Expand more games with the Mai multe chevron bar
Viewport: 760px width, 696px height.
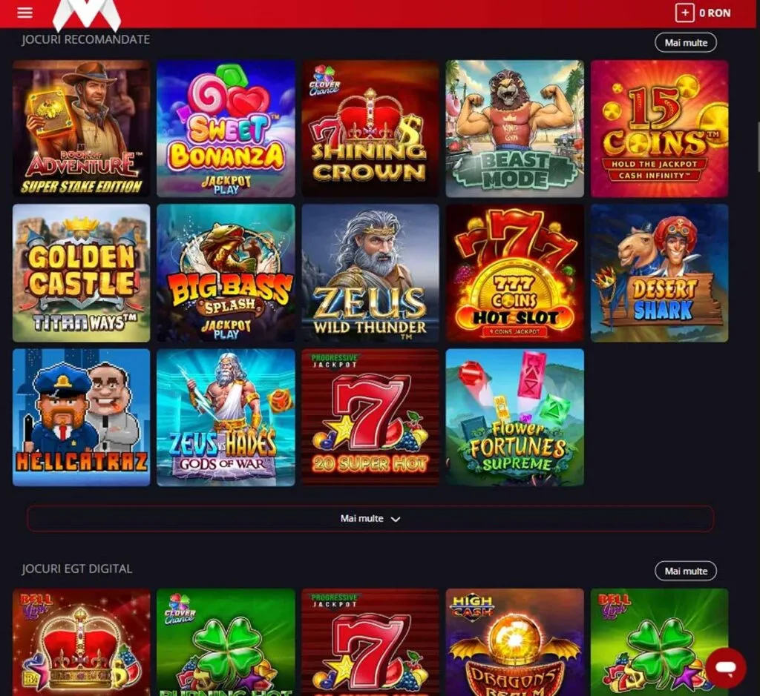pos(370,518)
